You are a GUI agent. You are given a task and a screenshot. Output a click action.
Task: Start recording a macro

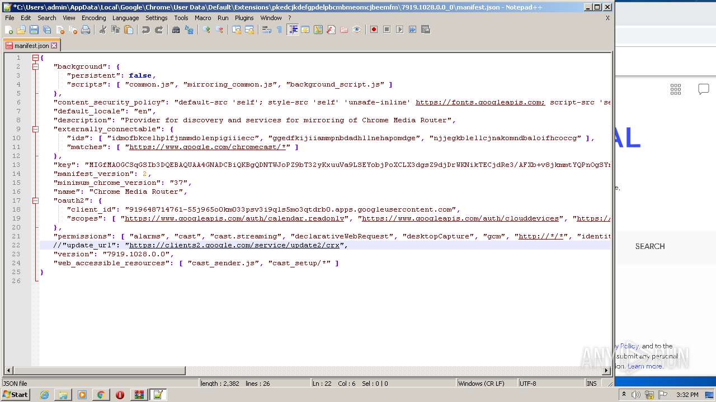(x=374, y=30)
